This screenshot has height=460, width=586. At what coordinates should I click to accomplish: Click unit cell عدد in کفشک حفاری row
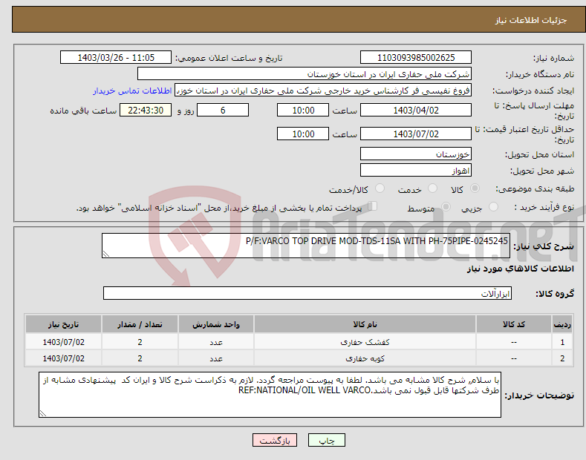216,341
